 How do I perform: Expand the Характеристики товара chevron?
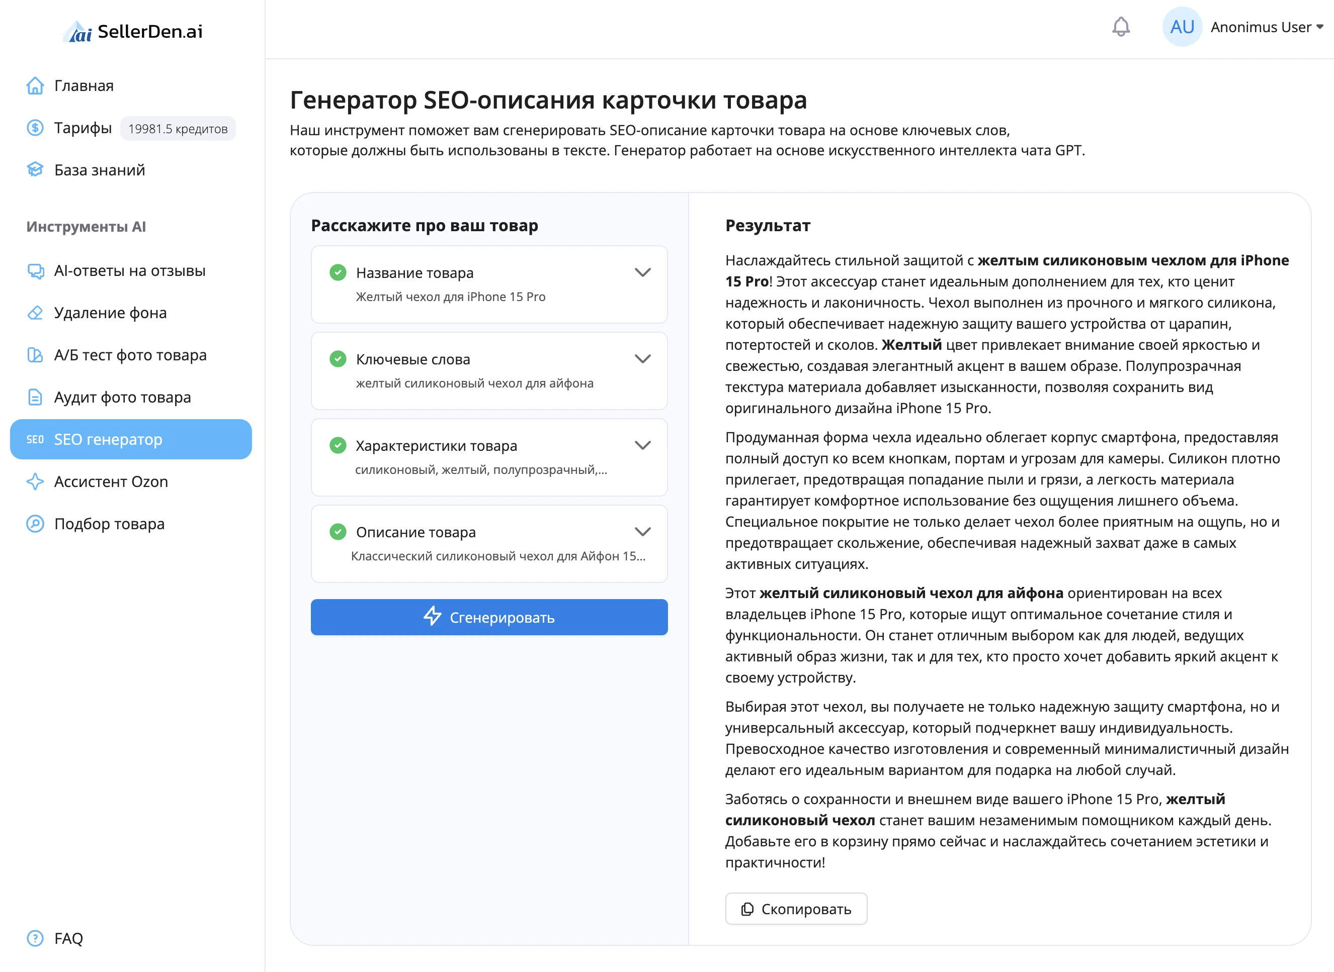click(642, 445)
